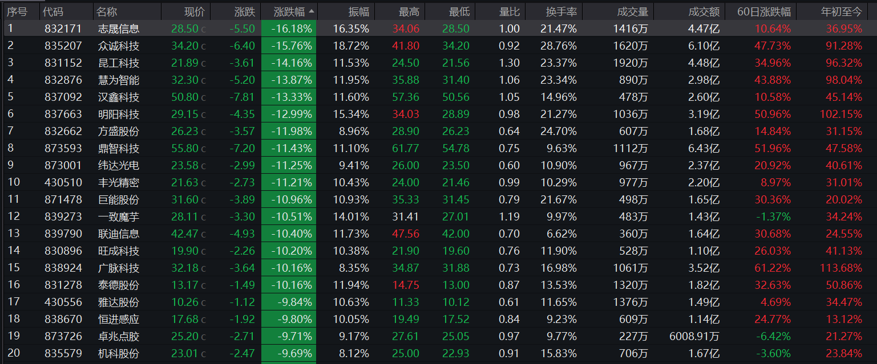
Task: Sort by 年初至今 column header
Action: point(842,12)
